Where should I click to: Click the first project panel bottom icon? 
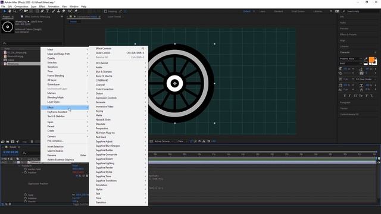[x=2, y=141]
